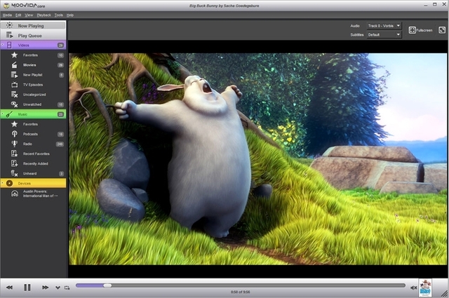Open the Tools menu
The width and height of the screenshot is (449, 298).
(x=59, y=15)
